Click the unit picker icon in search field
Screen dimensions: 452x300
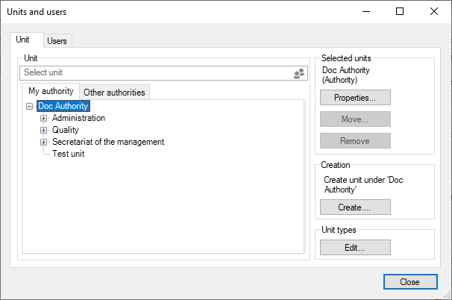(299, 73)
